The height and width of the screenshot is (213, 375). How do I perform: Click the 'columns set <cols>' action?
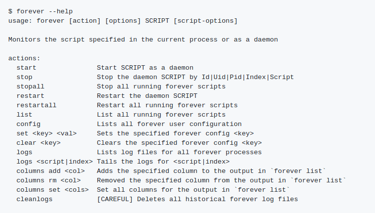point(52,190)
